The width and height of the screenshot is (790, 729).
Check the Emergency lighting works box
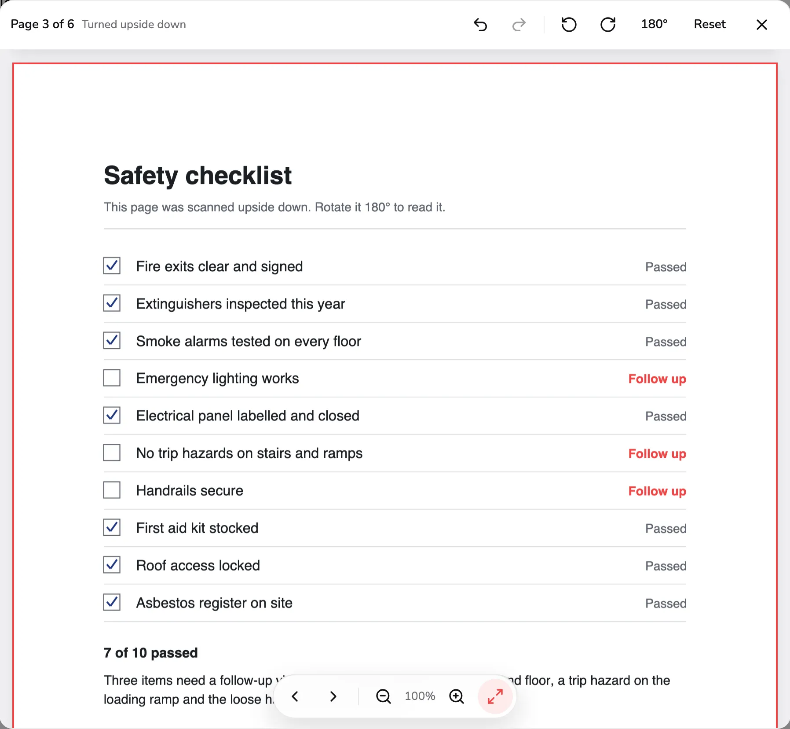[x=112, y=378]
